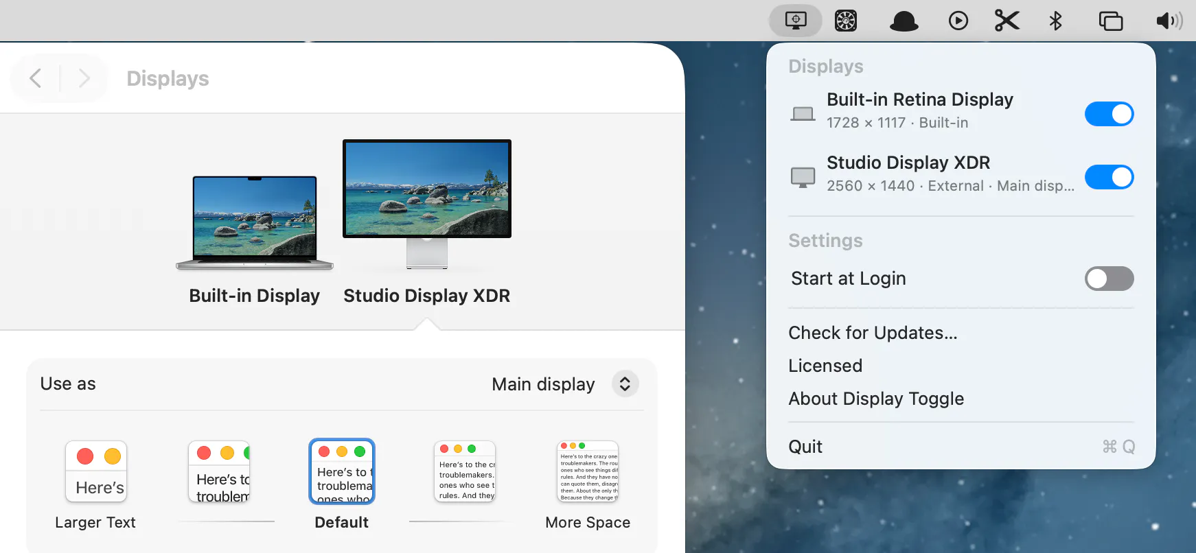The width and height of the screenshot is (1196, 553).
Task: Click the circular wheel icon in menu bar
Action: pyautogui.click(x=845, y=21)
